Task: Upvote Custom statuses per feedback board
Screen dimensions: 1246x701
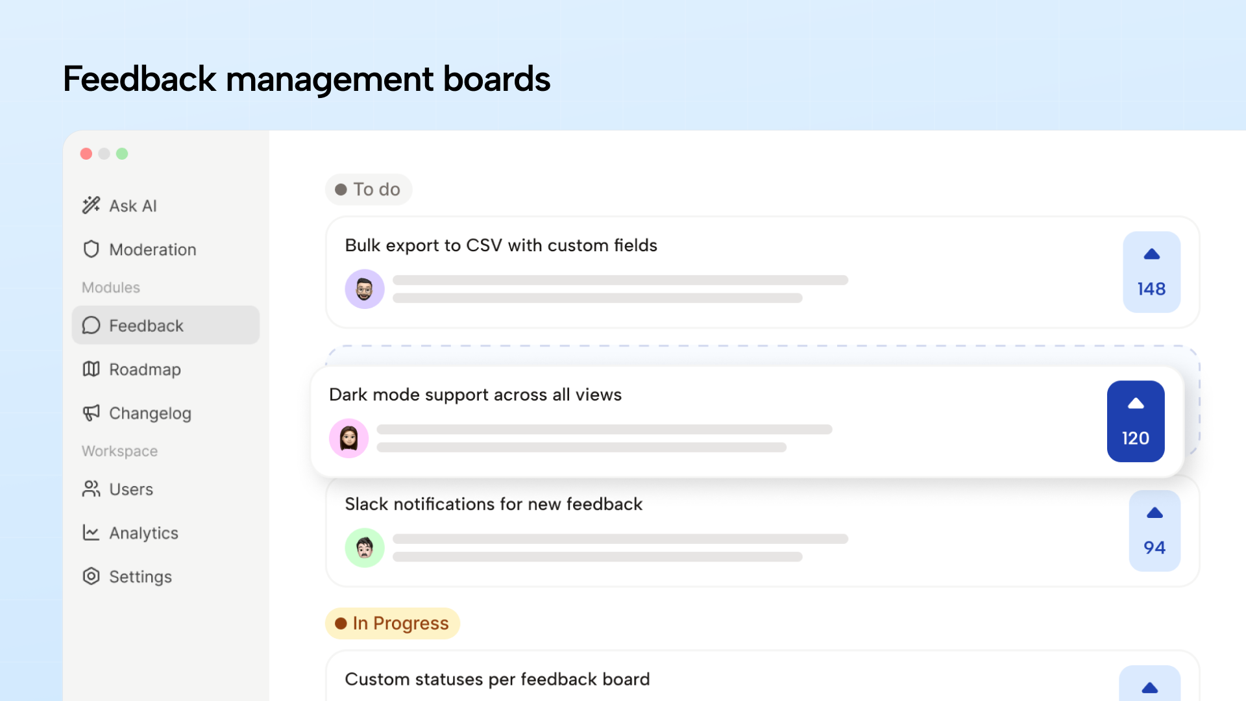Action: point(1149,683)
